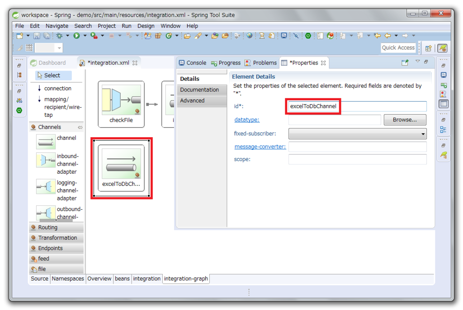Open the File menu
This screenshot has height=310, width=463.
(19, 26)
